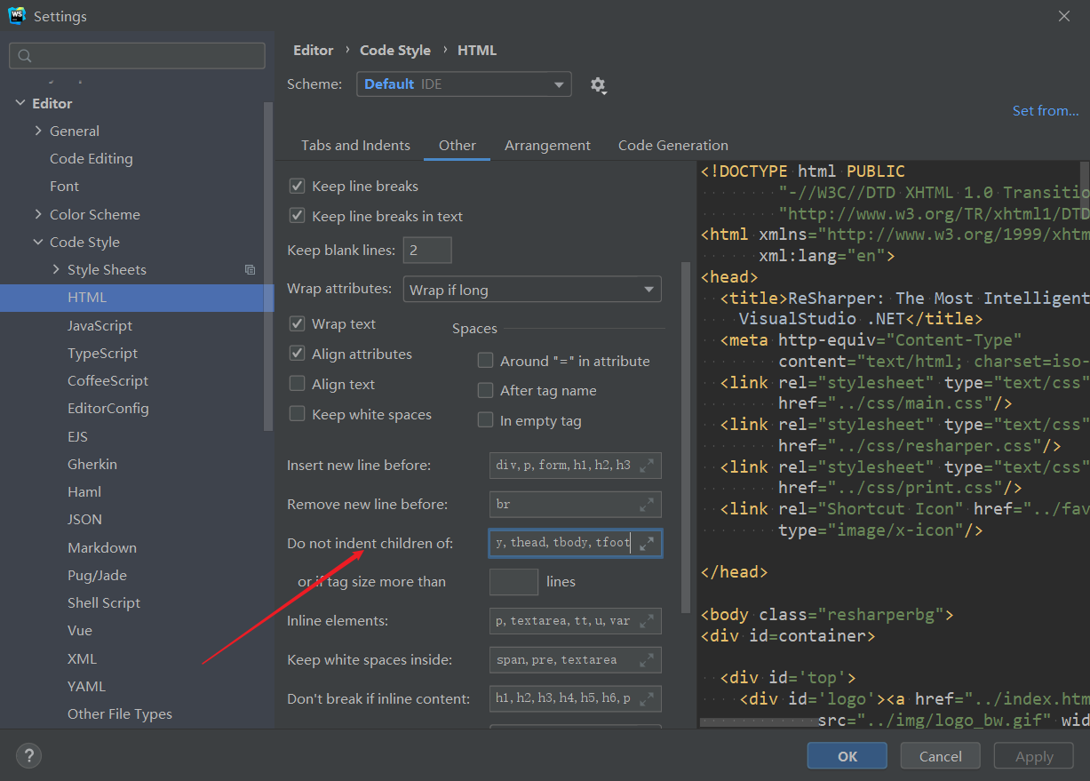Expand the Insert new line before field
The height and width of the screenshot is (781, 1090).
coord(647,465)
